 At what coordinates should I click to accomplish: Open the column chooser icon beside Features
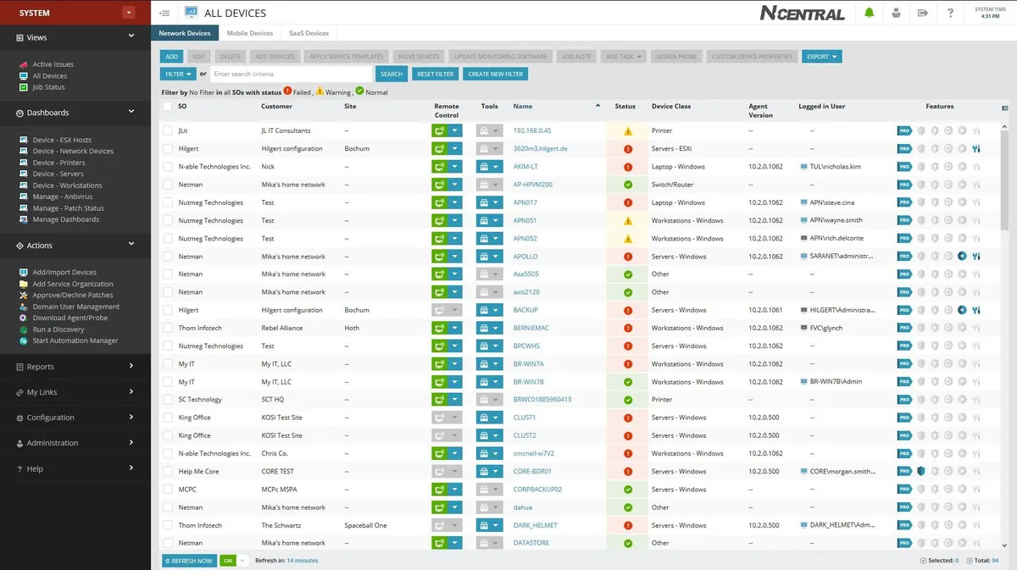(1005, 108)
